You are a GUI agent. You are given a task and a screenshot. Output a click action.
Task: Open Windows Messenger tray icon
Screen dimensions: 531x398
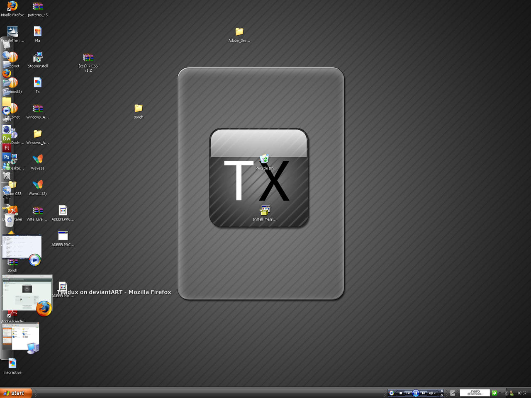coord(512,393)
